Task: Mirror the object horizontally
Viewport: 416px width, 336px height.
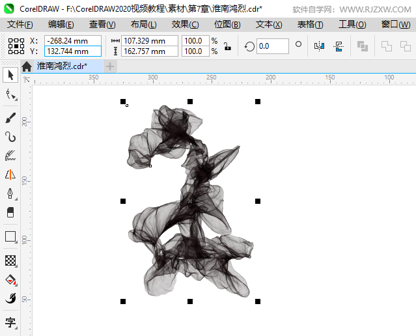Action: point(319,46)
